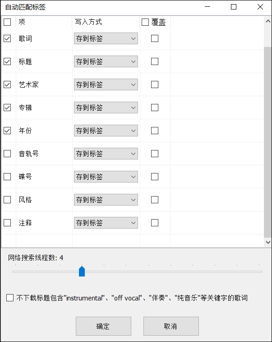Image resolution: width=272 pixels, height=342 pixels.
Task: Check the 覆盖 header checkbox
Action: 145,22
